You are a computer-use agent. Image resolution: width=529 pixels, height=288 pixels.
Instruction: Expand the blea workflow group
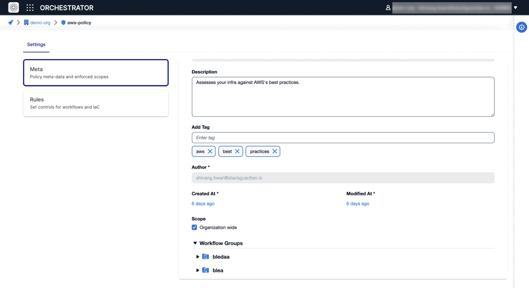click(x=197, y=270)
